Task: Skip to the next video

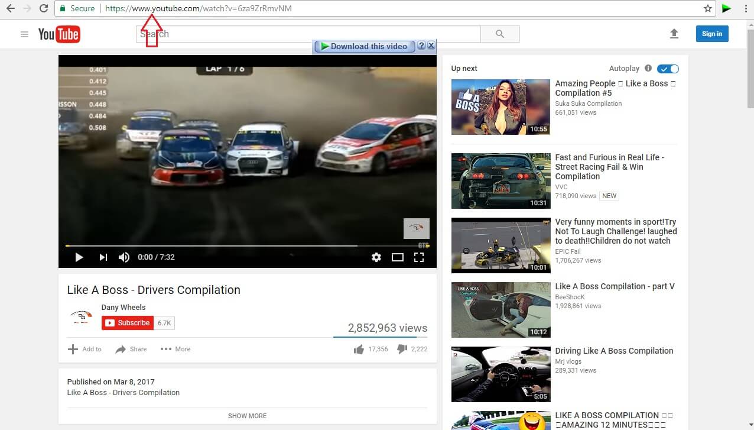Action: [103, 257]
